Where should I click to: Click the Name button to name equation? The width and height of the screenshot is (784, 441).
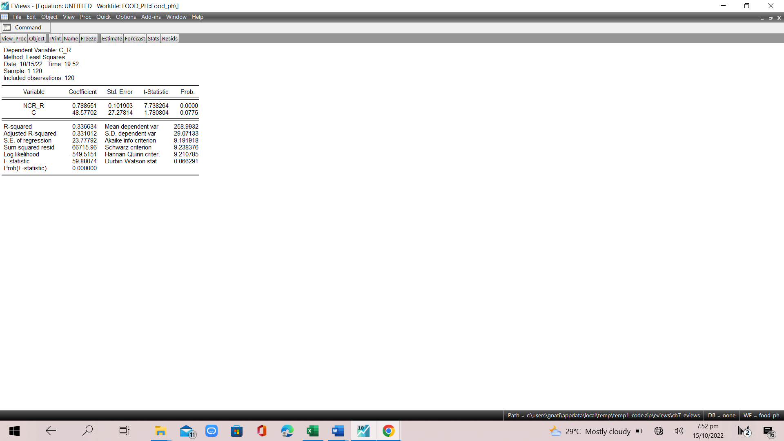[71, 38]
